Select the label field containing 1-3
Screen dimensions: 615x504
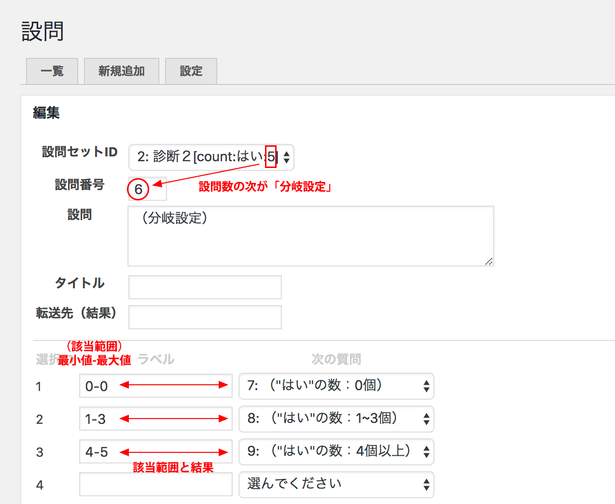pos(155,419)
